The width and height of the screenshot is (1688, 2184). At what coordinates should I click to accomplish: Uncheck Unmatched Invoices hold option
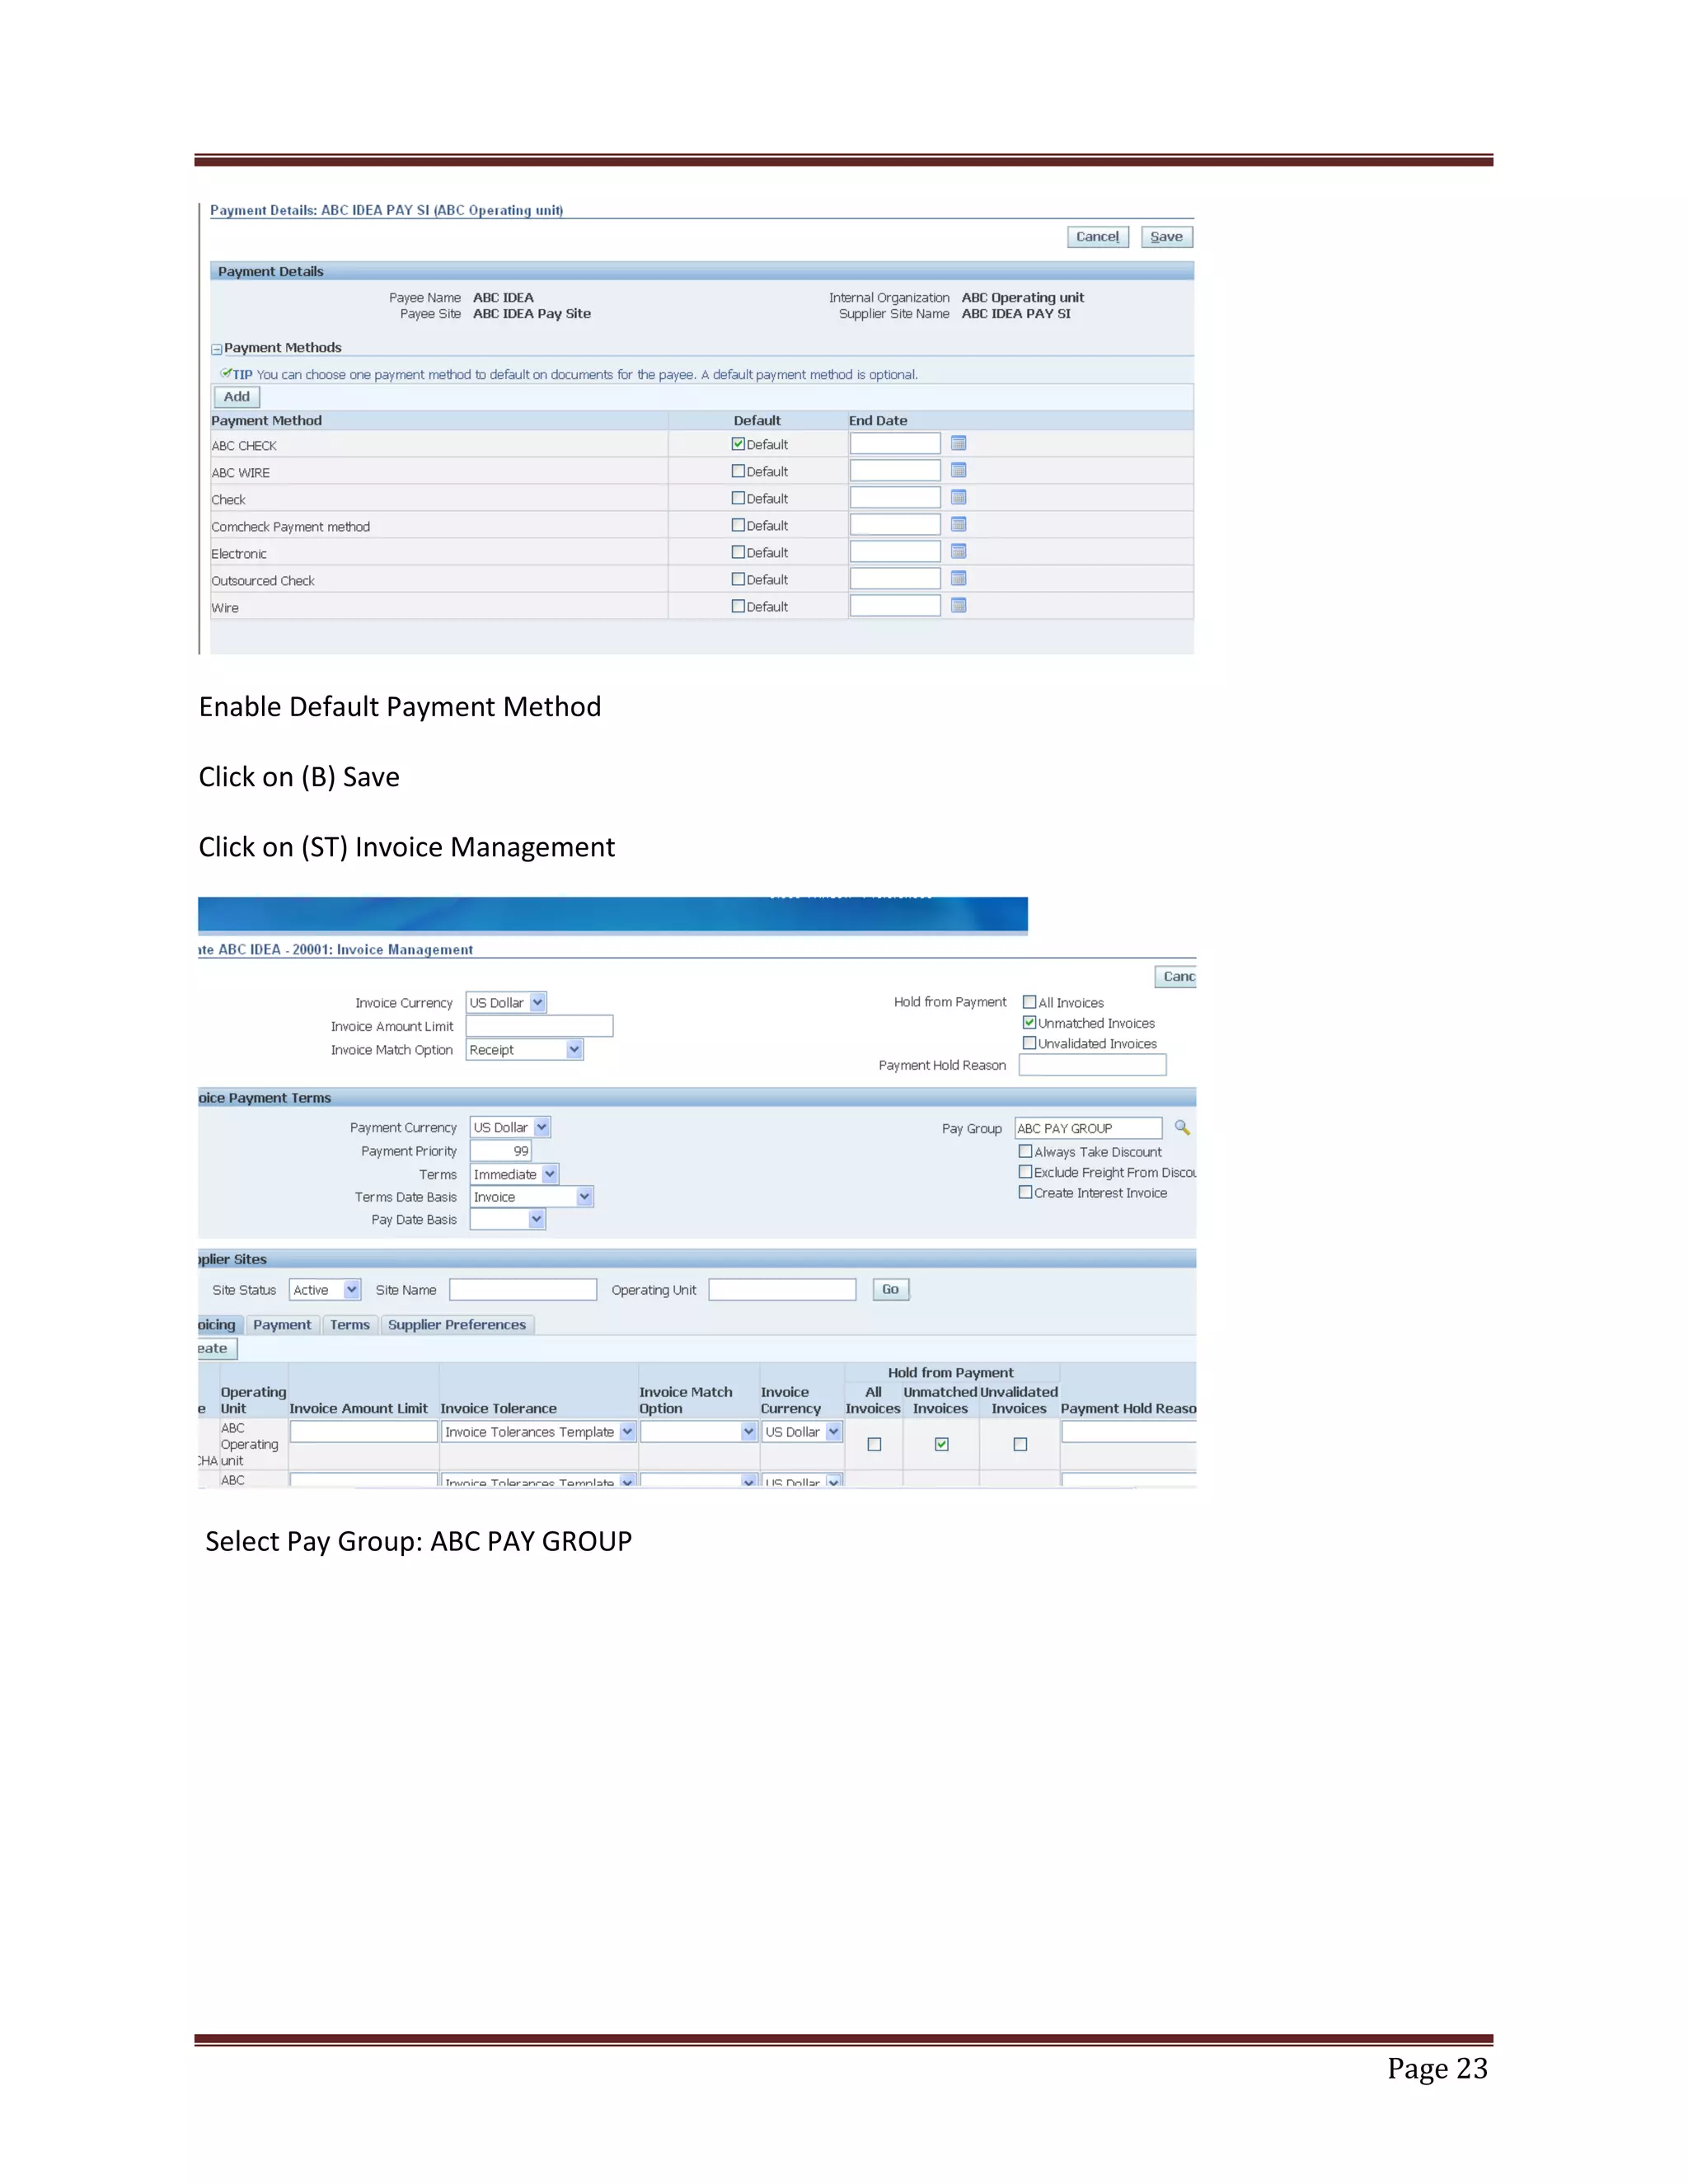(x=1029, y=1022)
